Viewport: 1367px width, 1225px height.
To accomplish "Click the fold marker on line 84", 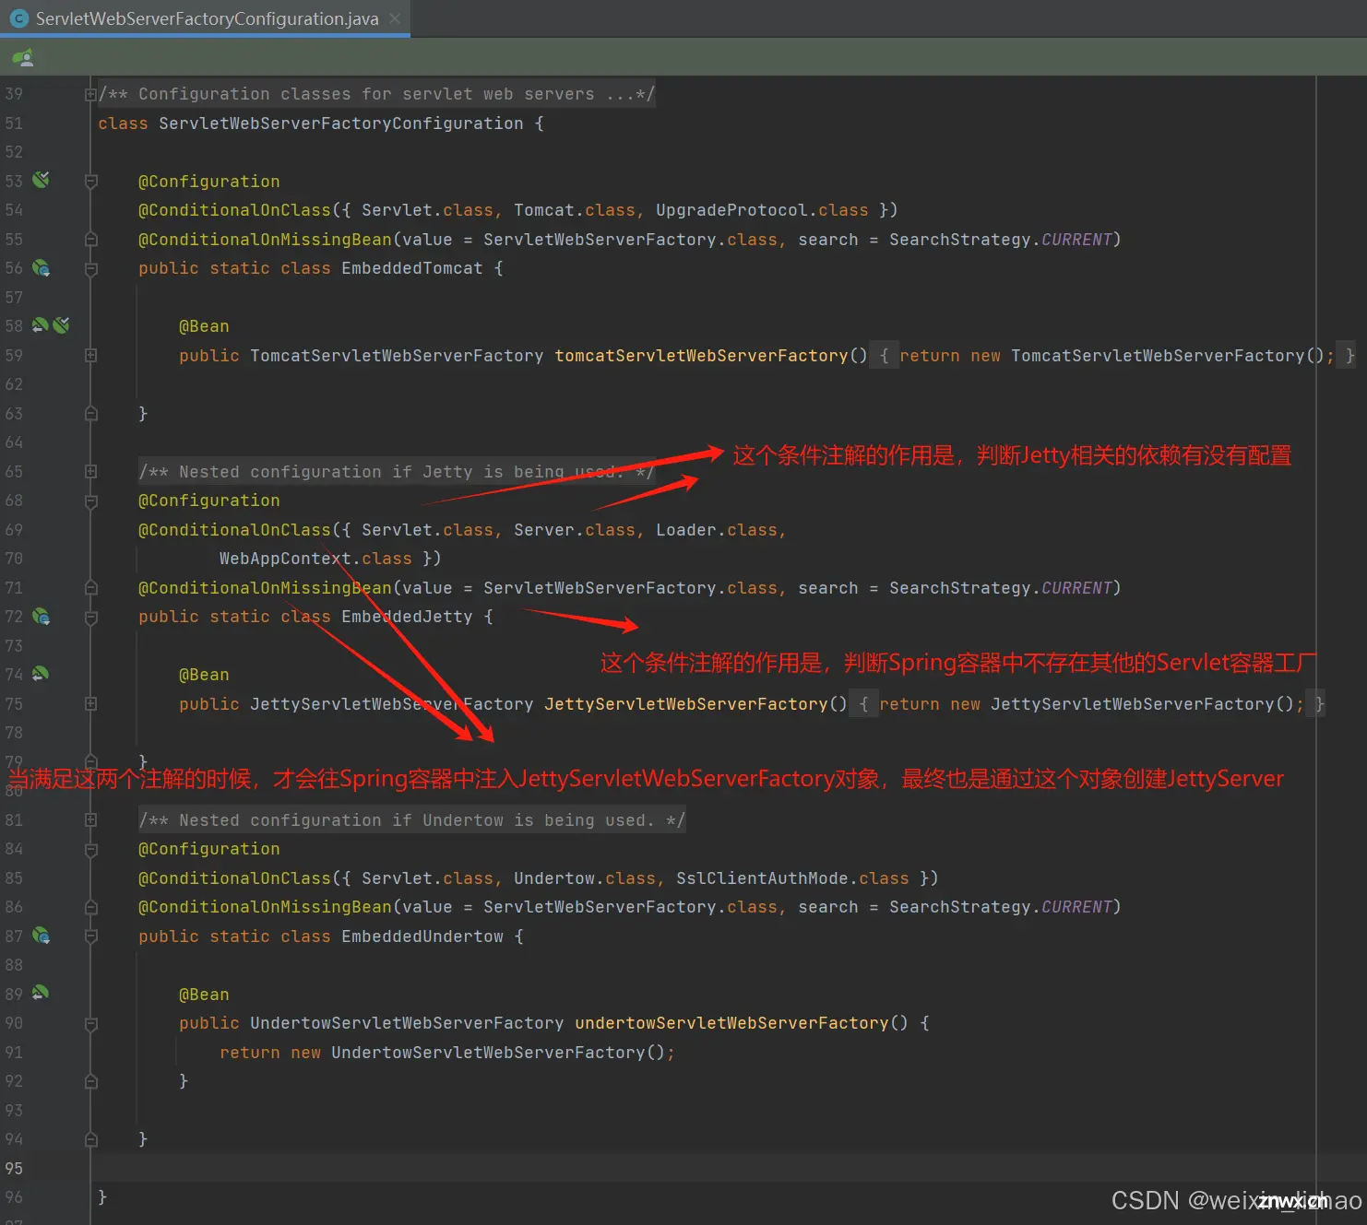I will [x=90, y=849].
